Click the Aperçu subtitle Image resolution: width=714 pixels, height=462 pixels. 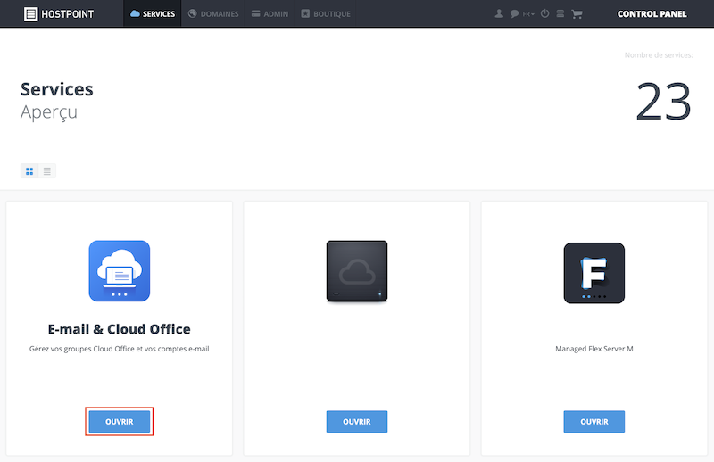point(49,112)
